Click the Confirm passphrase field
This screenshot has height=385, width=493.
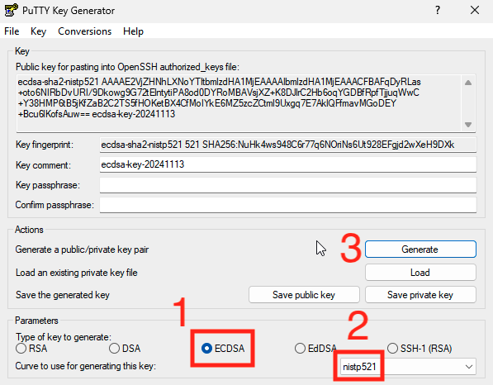coord(288,205)
